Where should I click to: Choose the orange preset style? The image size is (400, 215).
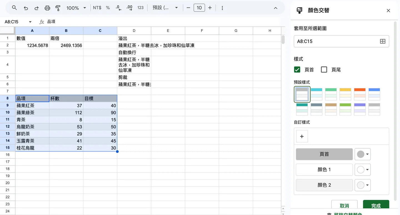[360, 94]
